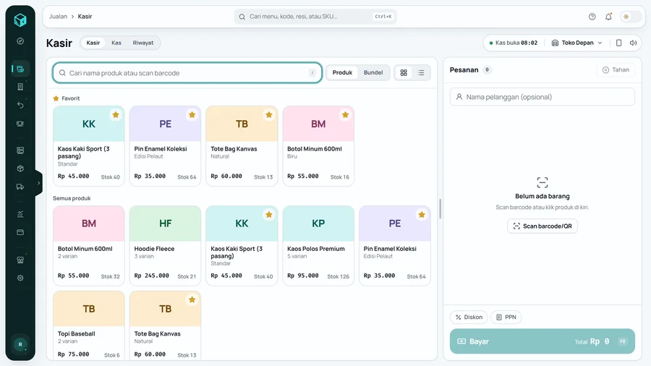Select the active cashier icon in the sidebar
The image size is (651, 366).
click(20, 69)
